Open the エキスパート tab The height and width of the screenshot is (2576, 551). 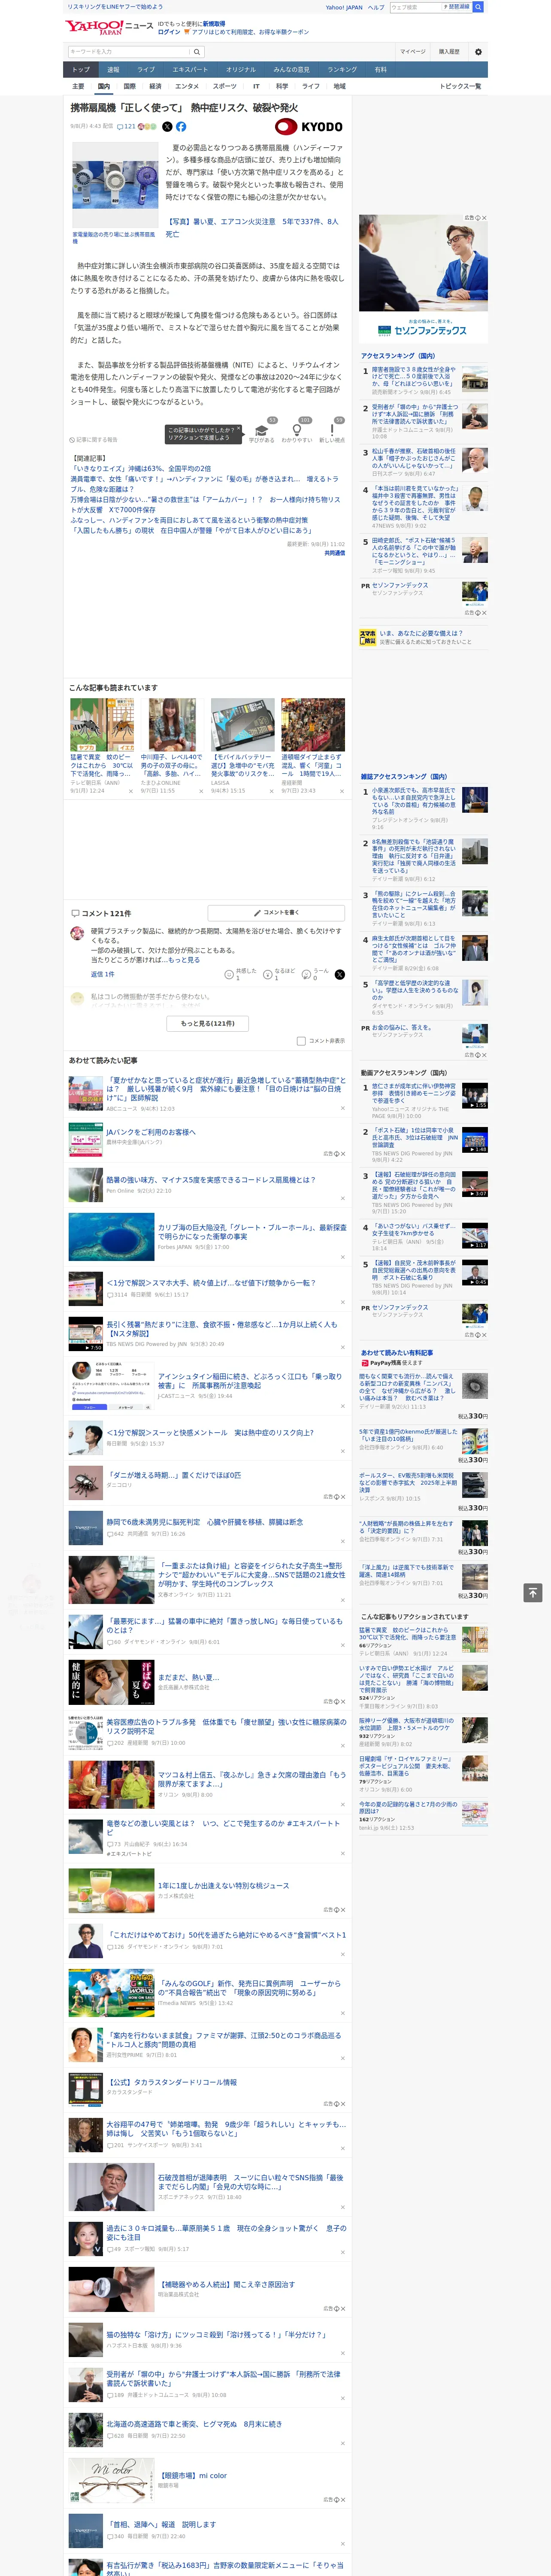pyautogui.click(x=190, y=70)
